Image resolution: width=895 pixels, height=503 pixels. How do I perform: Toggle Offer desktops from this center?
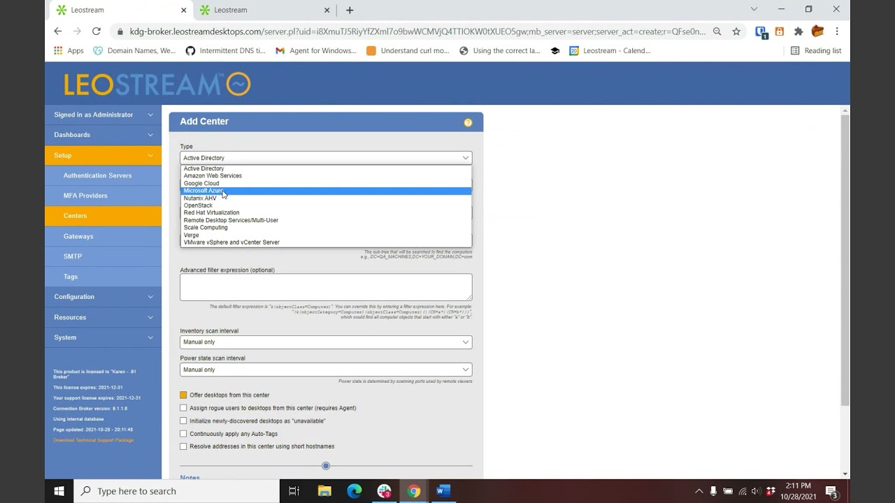pyautogui.click(x=183, y=395)
